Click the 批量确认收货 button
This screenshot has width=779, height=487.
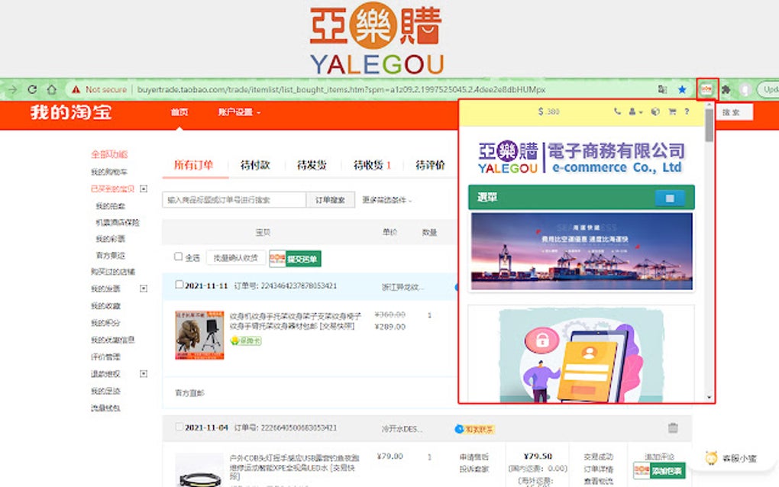click(235, 258)
